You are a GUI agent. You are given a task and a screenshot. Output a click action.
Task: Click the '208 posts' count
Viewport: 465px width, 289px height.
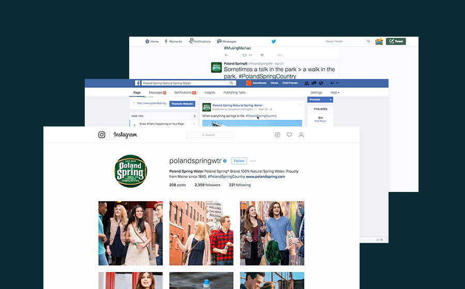[x=177, y=185]
